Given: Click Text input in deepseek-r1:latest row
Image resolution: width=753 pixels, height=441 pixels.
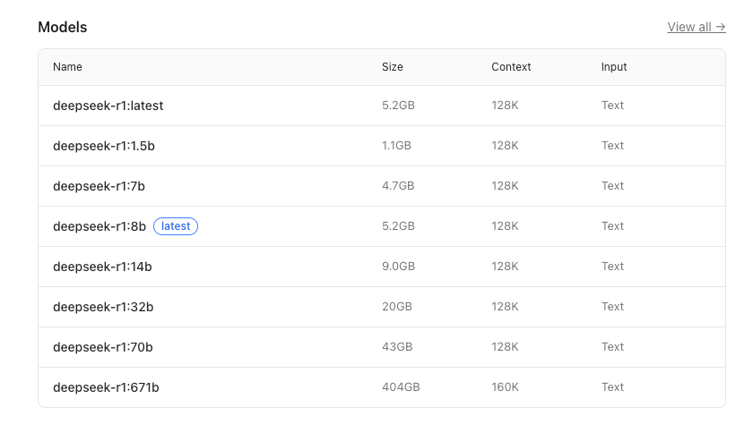Looking at the screenshot, I should 612,106.
